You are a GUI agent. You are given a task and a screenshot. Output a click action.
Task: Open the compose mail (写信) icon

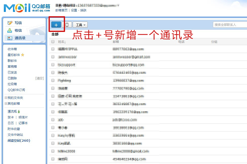coord(10,23)
